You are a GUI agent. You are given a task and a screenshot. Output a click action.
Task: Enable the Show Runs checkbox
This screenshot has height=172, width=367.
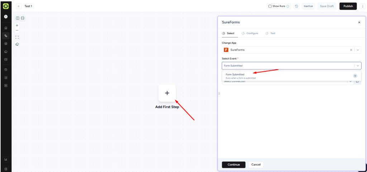click(x=270, y=6)
